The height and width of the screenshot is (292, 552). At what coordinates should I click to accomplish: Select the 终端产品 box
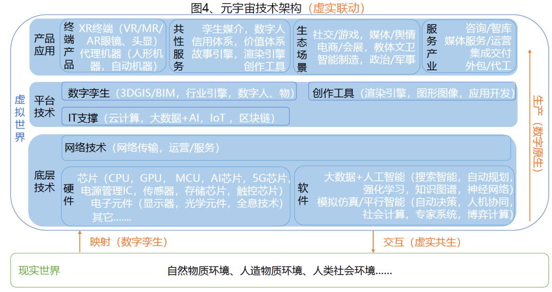tap(113, 46)
